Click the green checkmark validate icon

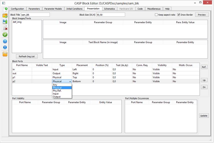(x=5, y=35)
